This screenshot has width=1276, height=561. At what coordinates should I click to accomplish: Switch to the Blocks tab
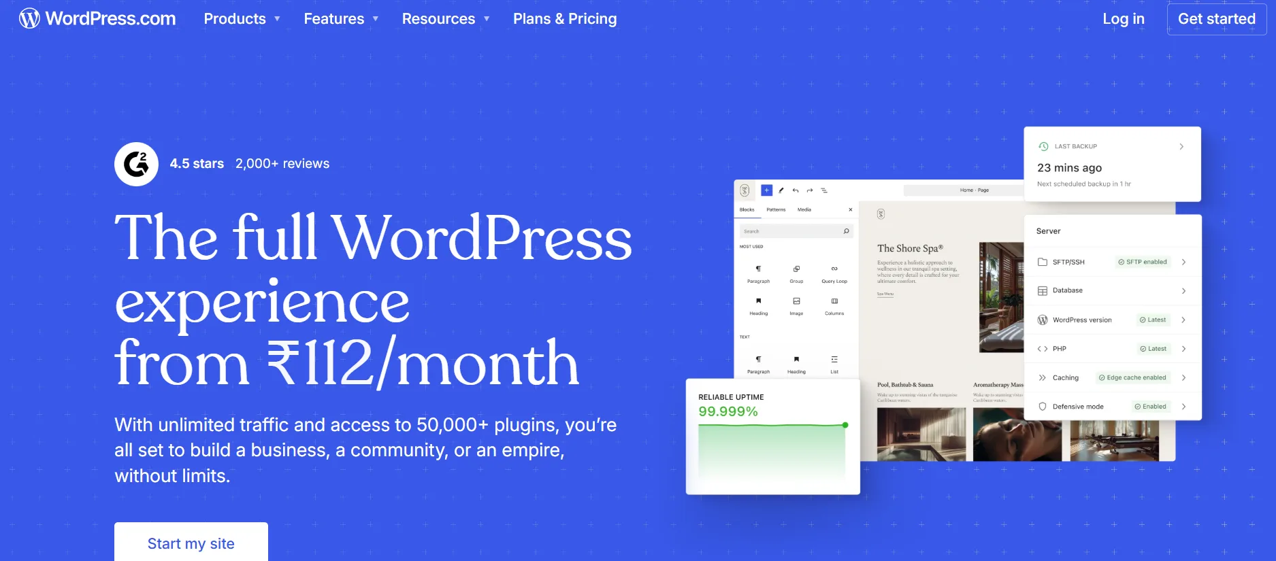click(x=747, y=209)
